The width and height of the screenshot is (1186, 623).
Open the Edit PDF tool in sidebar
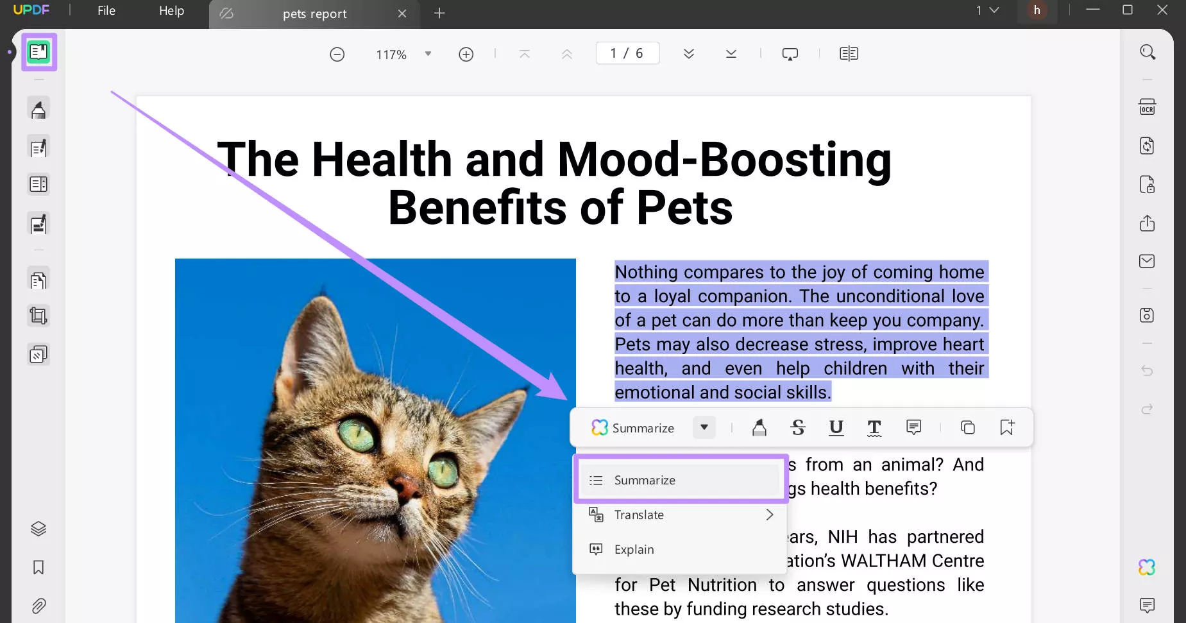[38, 148]
